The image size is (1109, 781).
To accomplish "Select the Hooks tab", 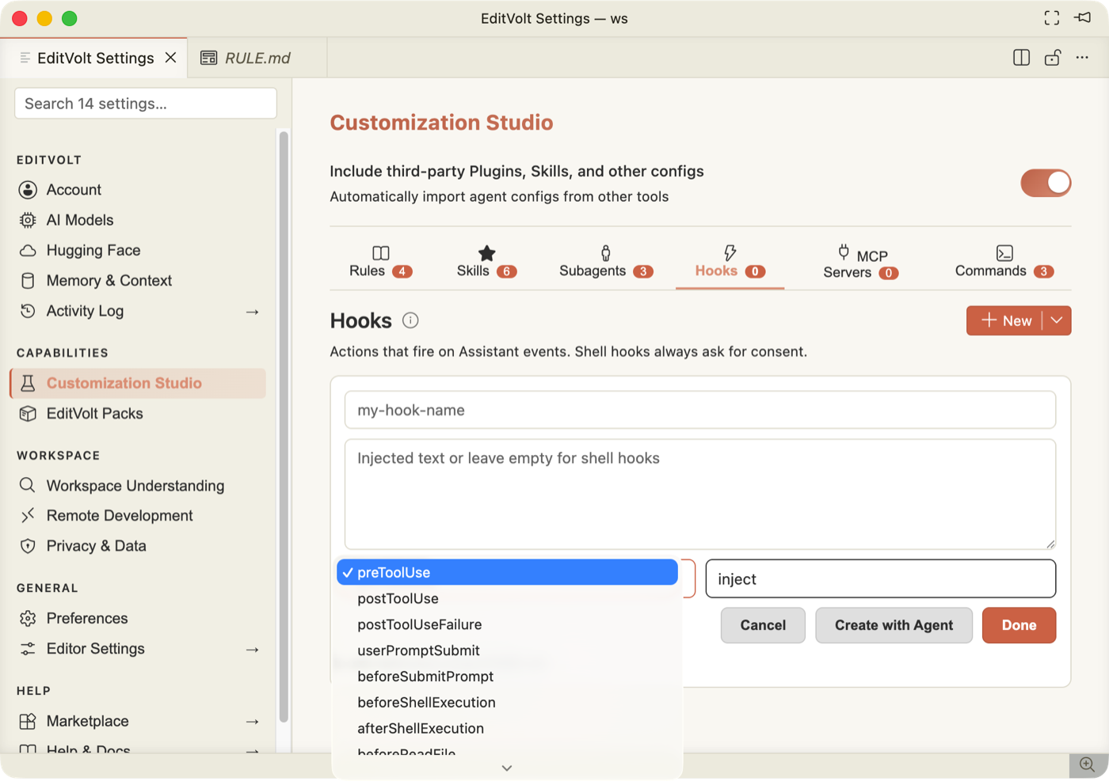I will (x=730, y=262).
